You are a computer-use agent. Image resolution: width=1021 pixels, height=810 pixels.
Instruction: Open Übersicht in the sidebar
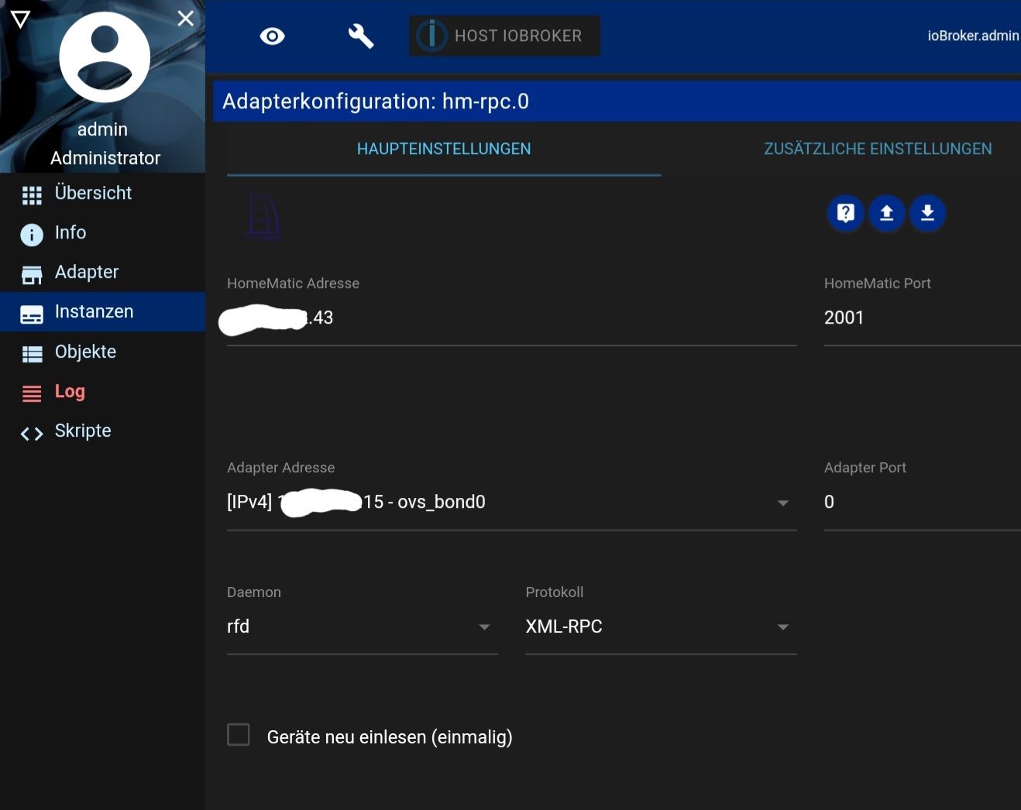pos(102,193)
